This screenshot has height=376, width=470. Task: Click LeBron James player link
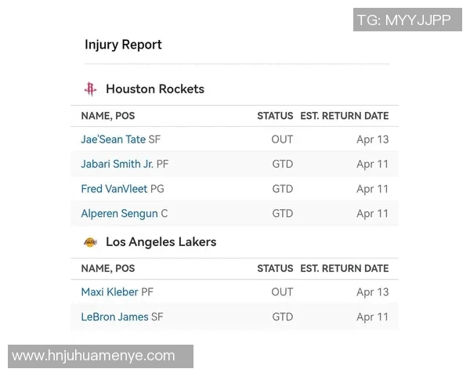pyautogui.click(x=114, y=317)
